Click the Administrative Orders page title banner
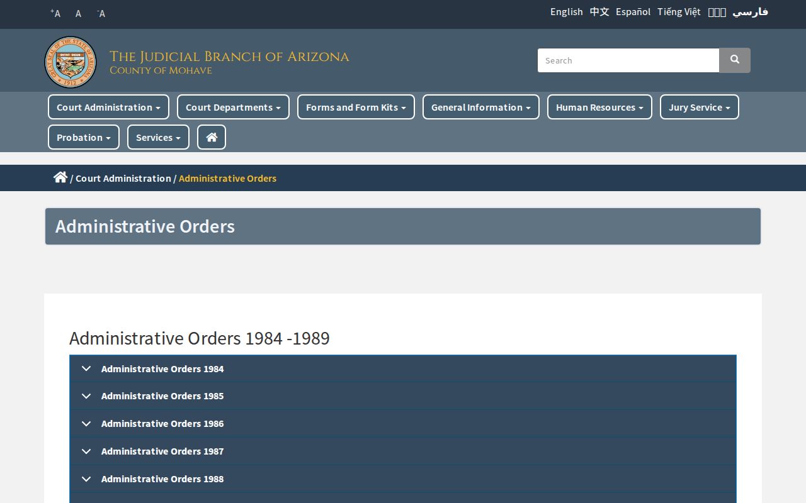The image size is (806, 503). pyautogui.click(x=403, y=226)
